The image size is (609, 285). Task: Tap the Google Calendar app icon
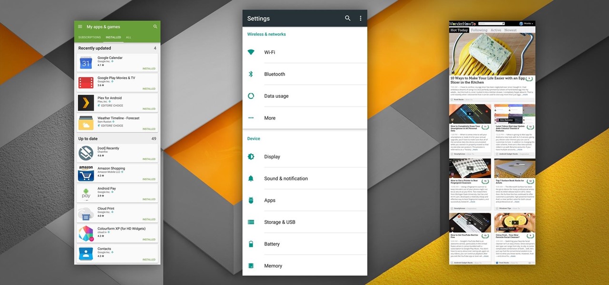tap(86, 63)
